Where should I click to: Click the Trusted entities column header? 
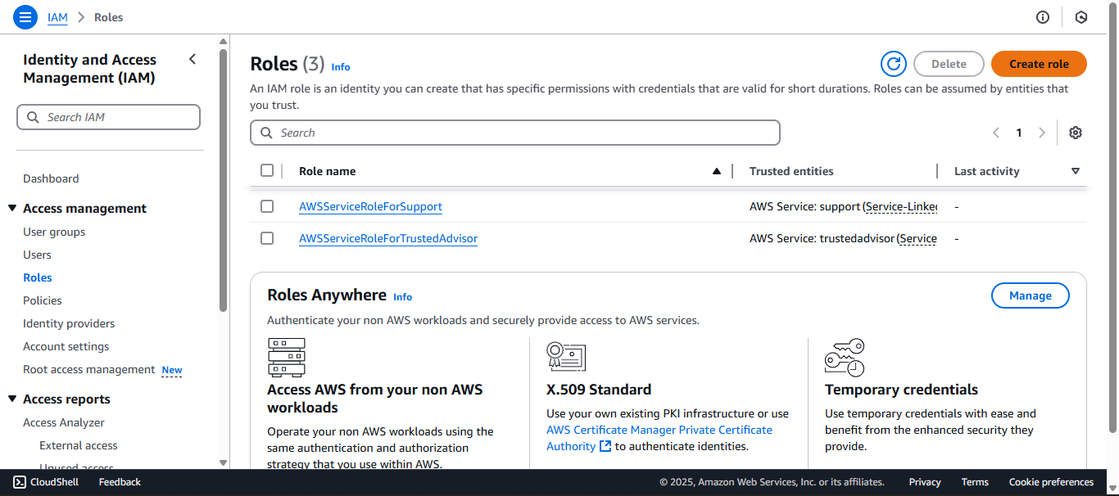click(x=791, y=171)
